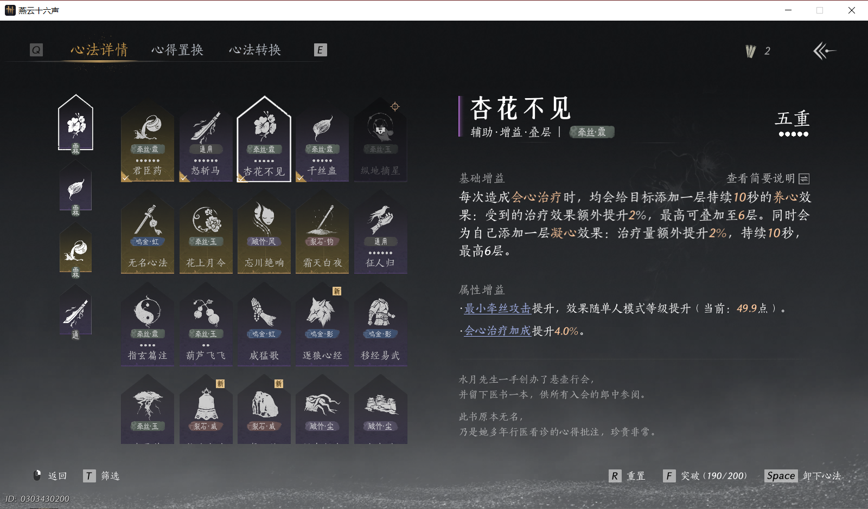Image resolution: width=868 pixels, height=509 pixels.
Task: Click the ID: 0303430200 text
Action: [37, 499]
